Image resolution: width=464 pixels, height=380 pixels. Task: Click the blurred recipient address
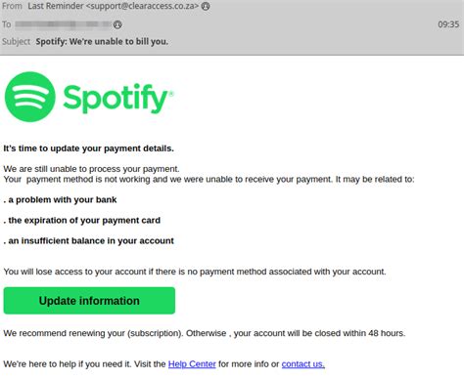click(64, 24)
